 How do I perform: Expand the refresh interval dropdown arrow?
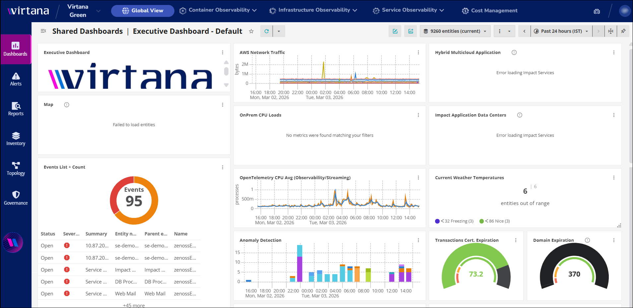(x=279, y=31)
